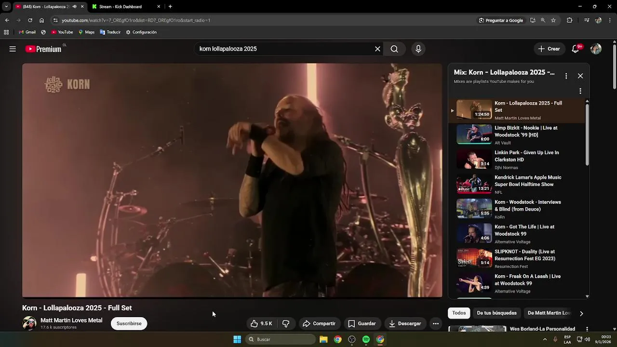This screenshot has height=347, width=617.
Task: Click the Mix playlist scrollbar
Action: [x=587, y=135]
